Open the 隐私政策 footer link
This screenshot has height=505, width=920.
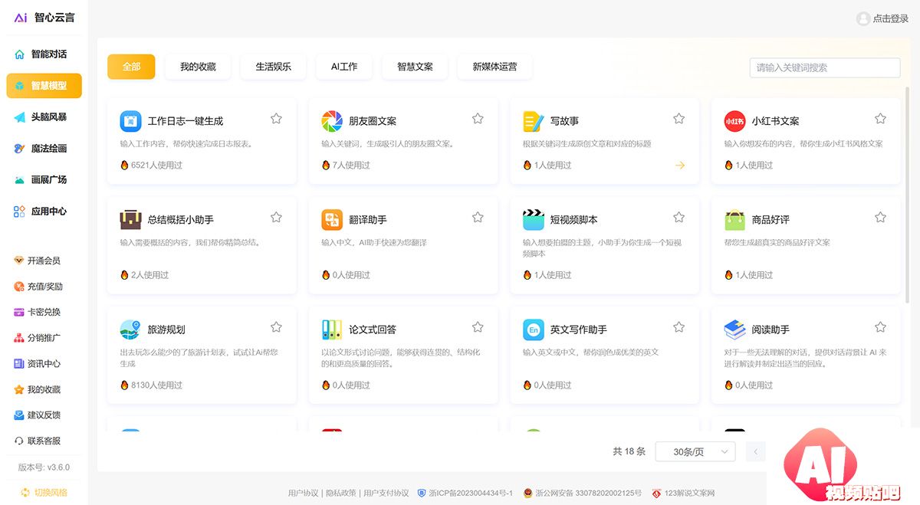[x=340, y=493]
